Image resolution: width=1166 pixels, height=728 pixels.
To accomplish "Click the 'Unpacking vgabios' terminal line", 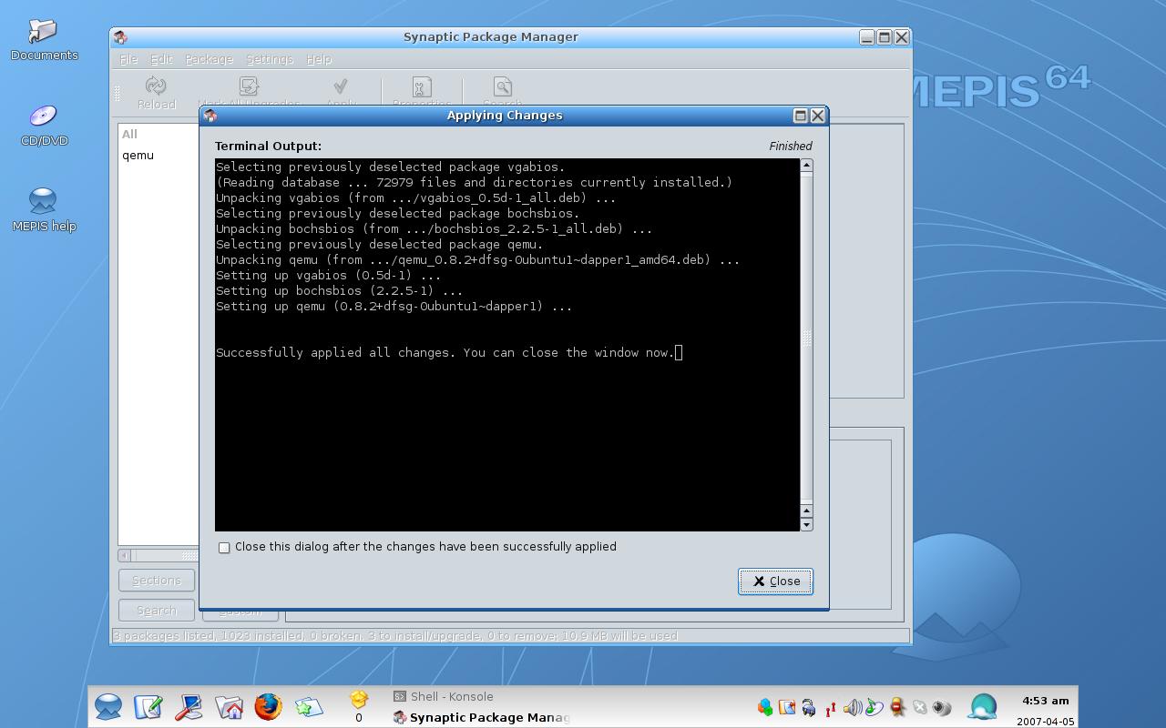I will [415, 197].
